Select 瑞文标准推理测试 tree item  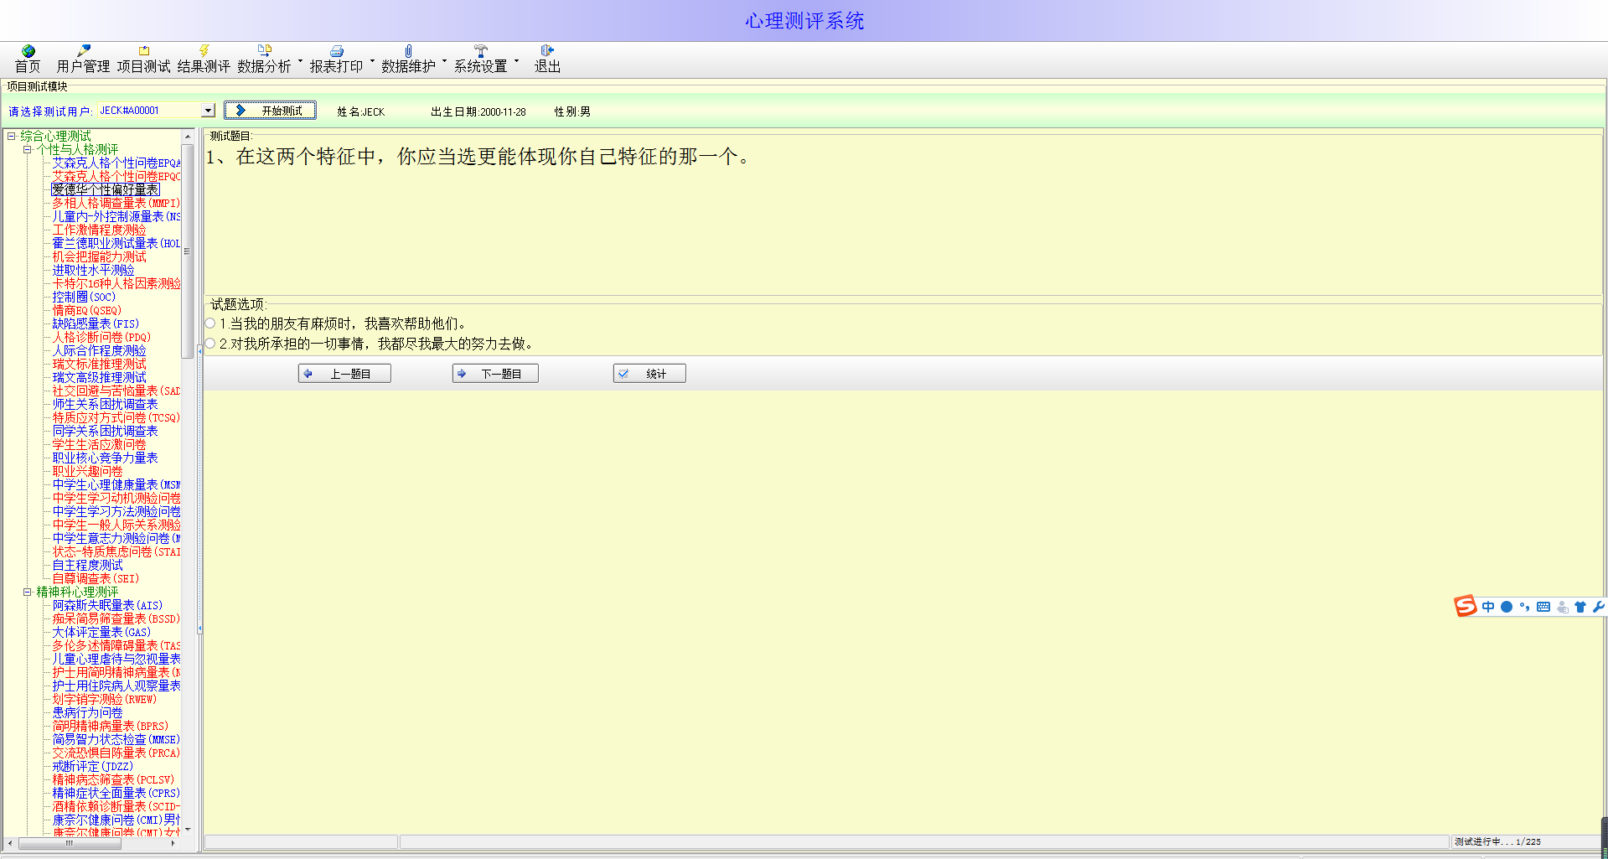tap(99, 364)
